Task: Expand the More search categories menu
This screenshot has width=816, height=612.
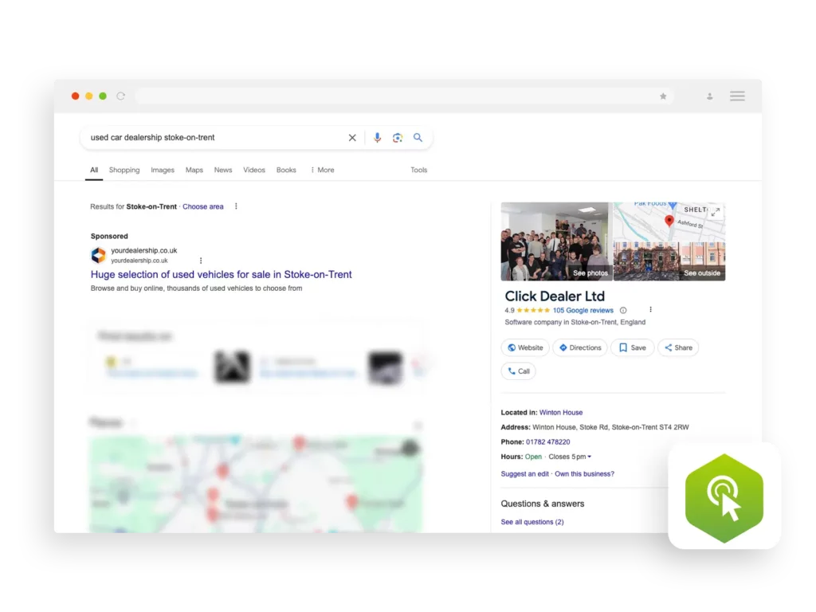Action: pos(322,171)
